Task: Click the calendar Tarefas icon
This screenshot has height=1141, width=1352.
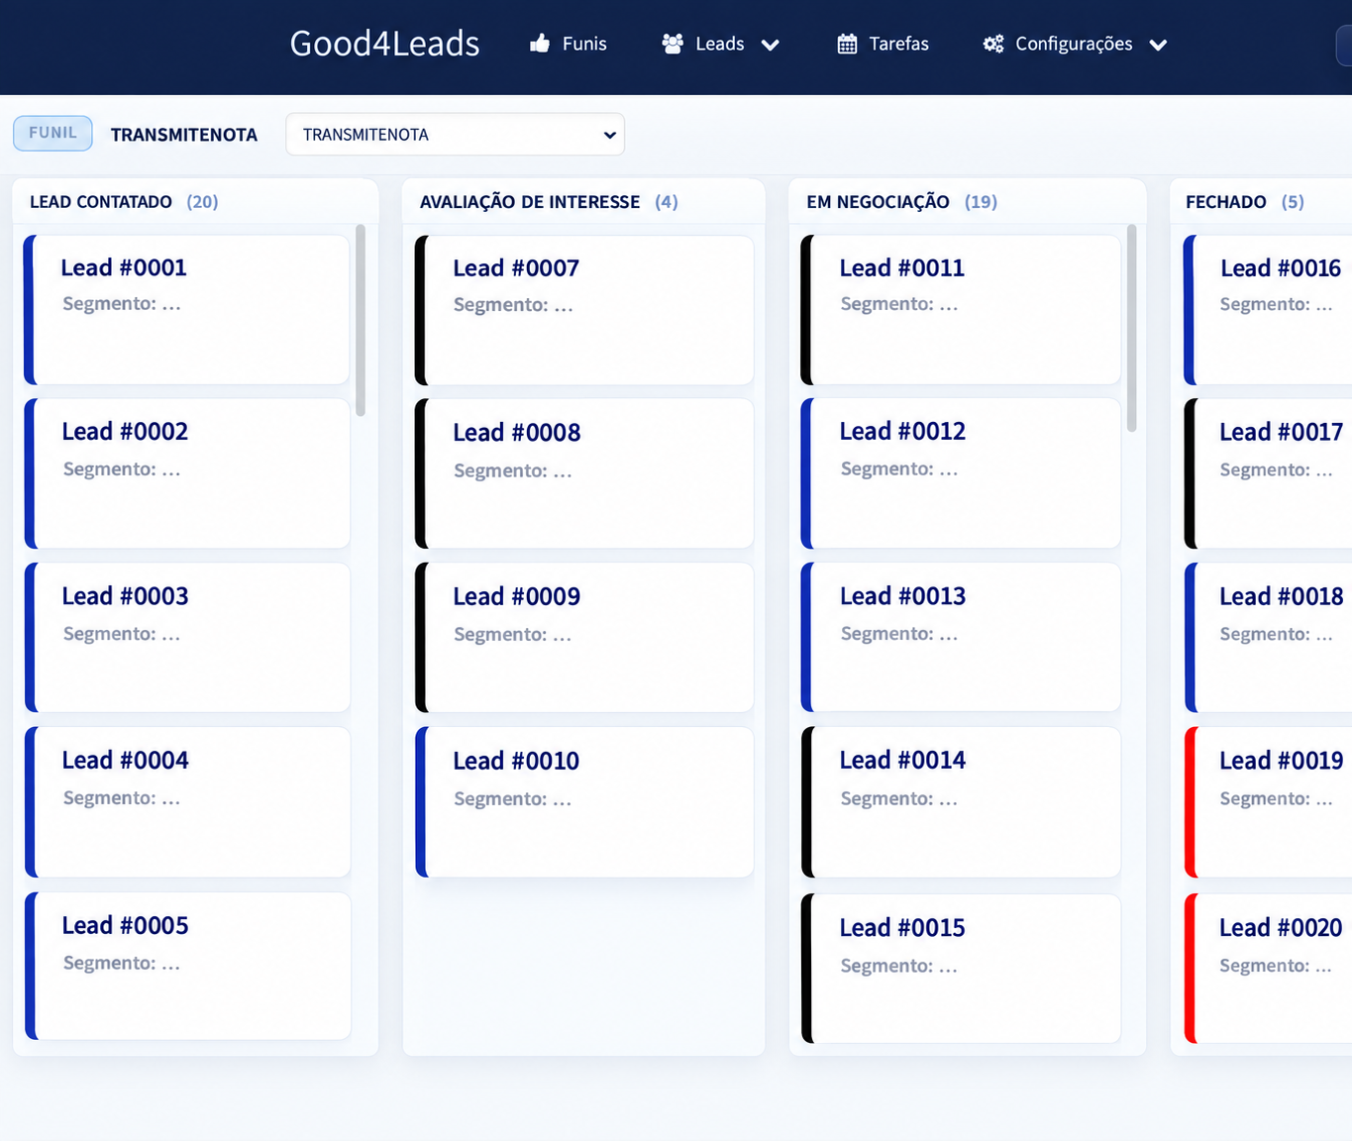Action: pyautogui.click(x=847, y=44)
